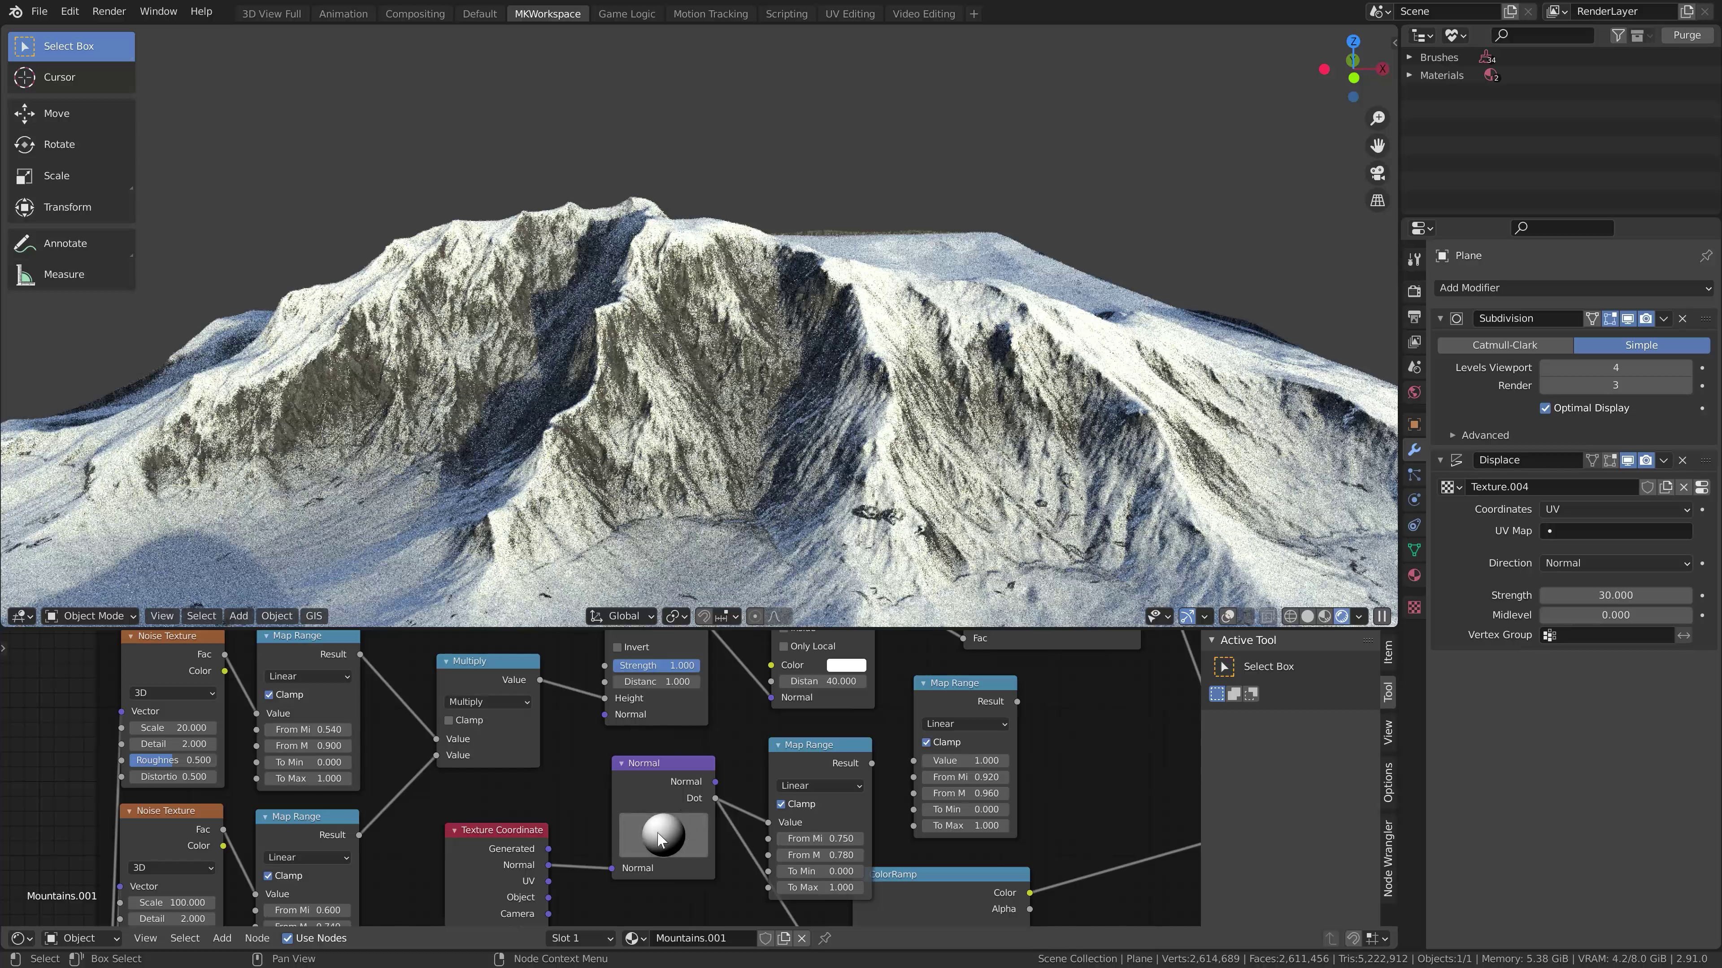Switch to the Compositing workspace tab
The image size is (1722, 968).
[x=414, y=13]
